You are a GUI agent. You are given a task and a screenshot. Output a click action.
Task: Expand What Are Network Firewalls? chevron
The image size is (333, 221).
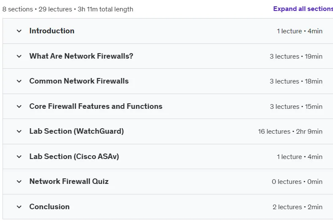pyautogui.click(x=19, y=57)
